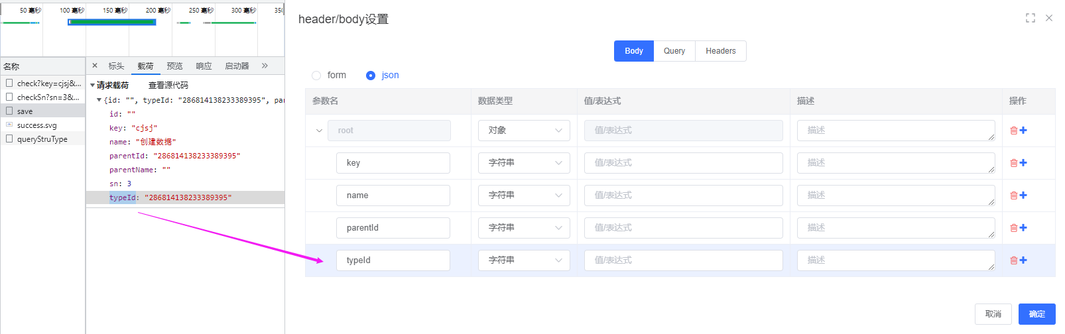Select the form radio option
Screen dimensions: 1065x334
click(x=316, y=76)
